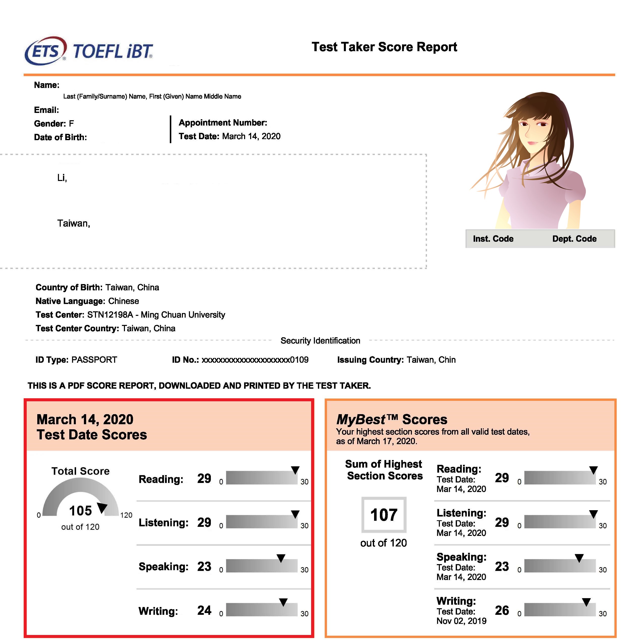Viewport: 625px width, 640px height.
Task: Click the MyBest Speaking score 23
Action: click(502, 566)
